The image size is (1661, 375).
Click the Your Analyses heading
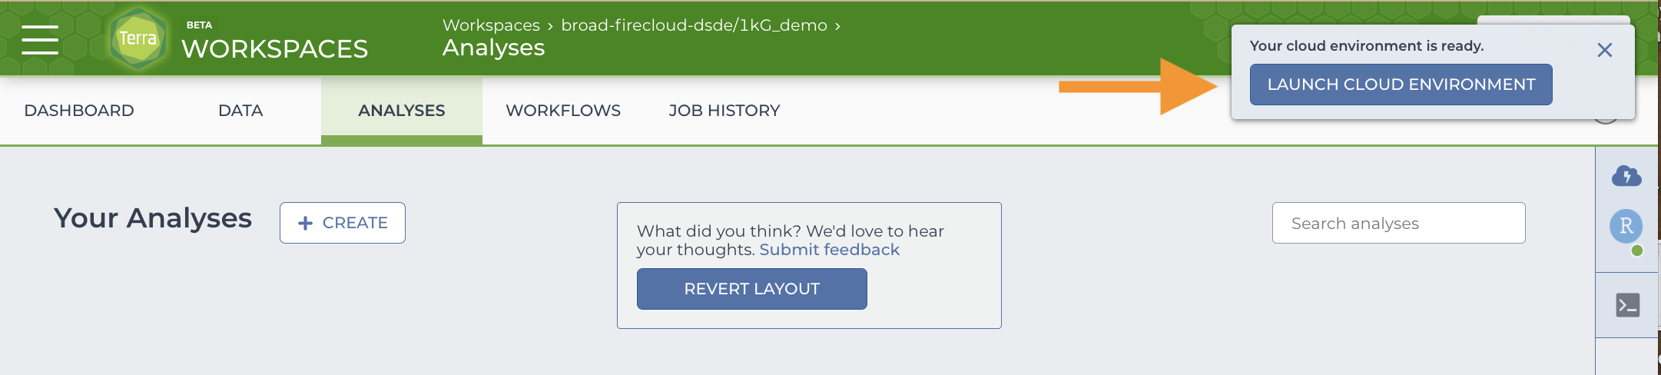[153, 218]
